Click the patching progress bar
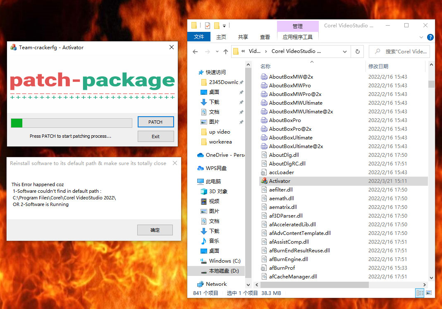This screenshot has width=442, height=309. click(x=72, y=123)
